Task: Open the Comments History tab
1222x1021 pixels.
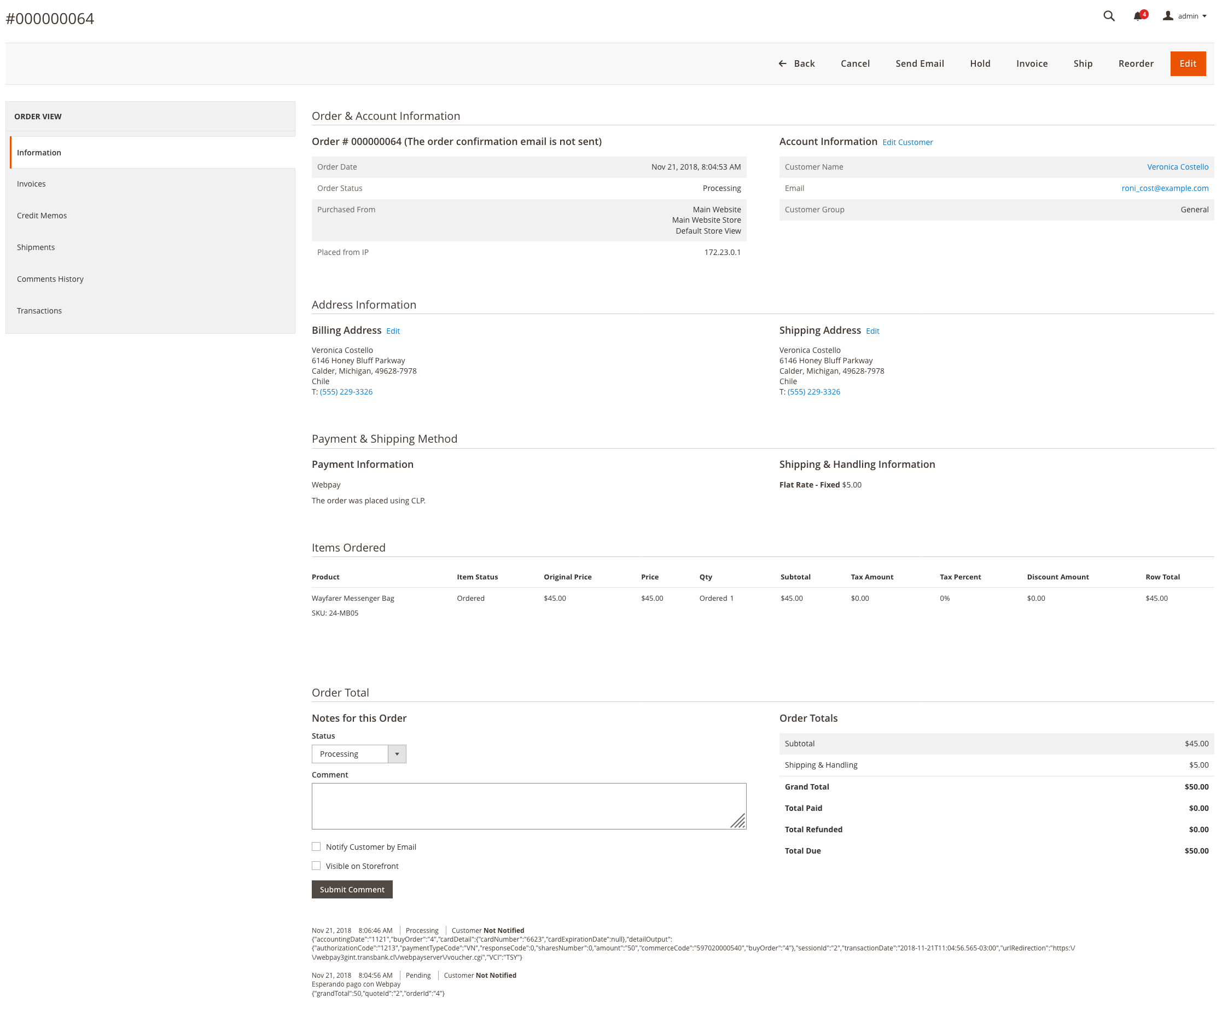Action: (50, 279)
